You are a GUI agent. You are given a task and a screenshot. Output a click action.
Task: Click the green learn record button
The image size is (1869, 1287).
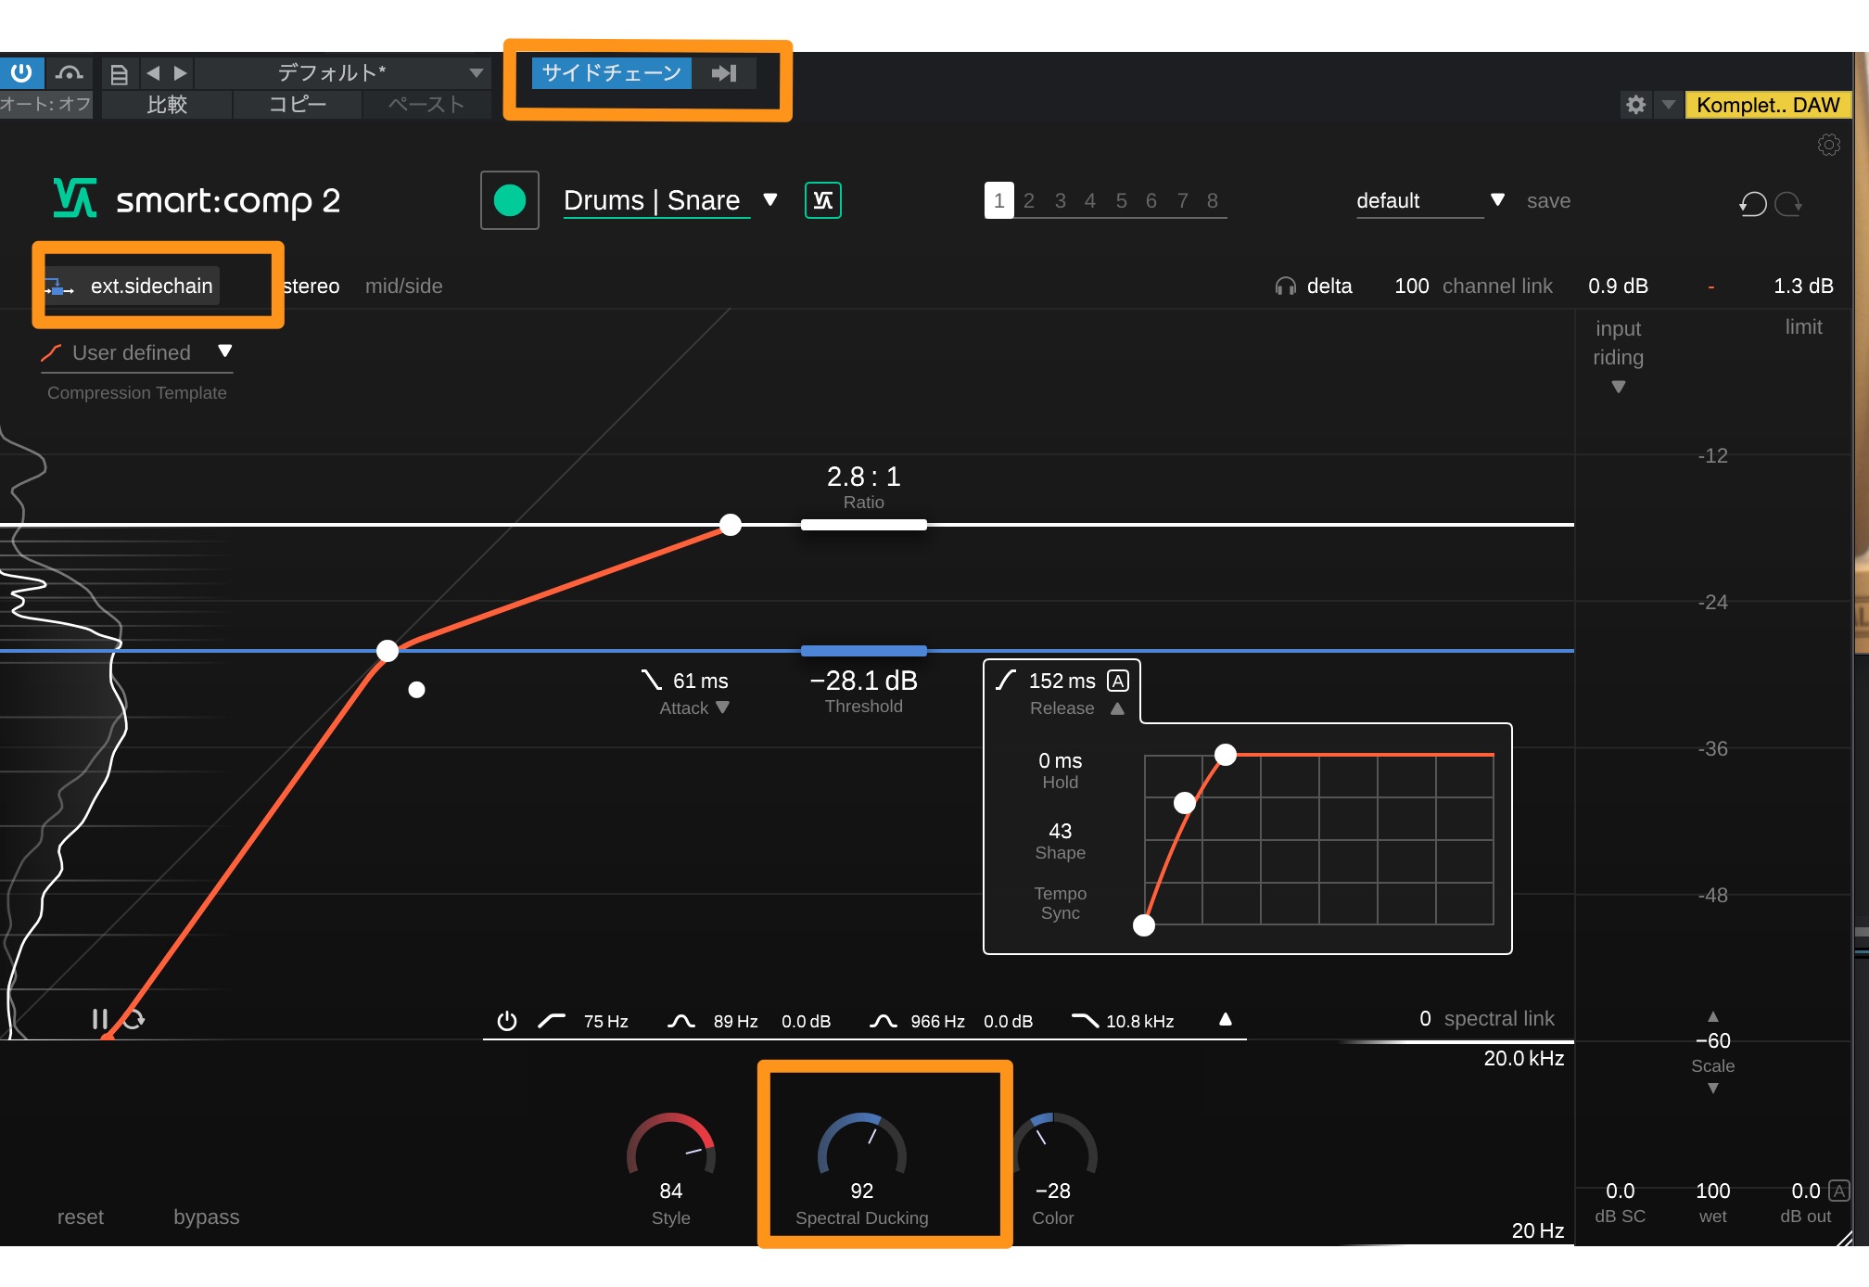(509, 200)
